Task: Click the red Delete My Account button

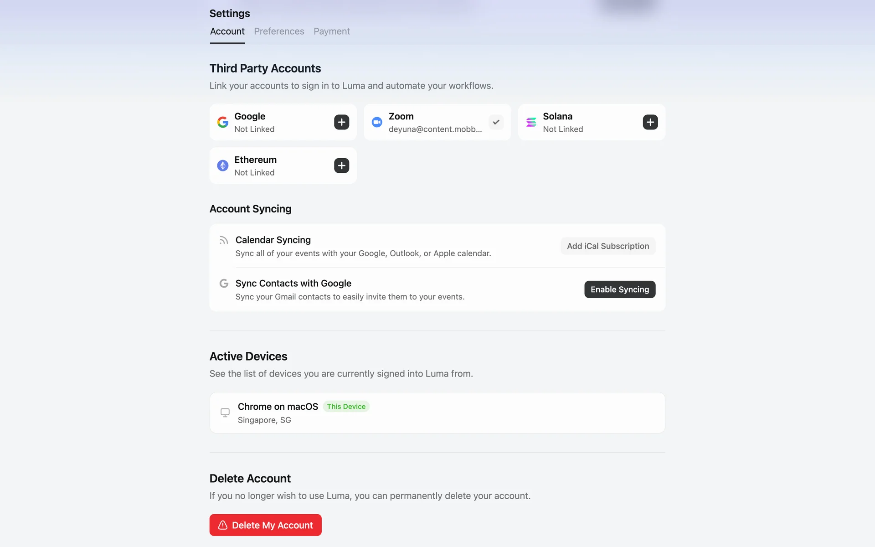Action: click(266, 525)
